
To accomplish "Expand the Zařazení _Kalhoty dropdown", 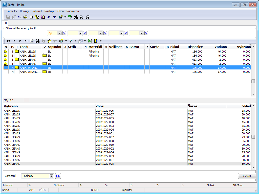I will pos(52,176).
